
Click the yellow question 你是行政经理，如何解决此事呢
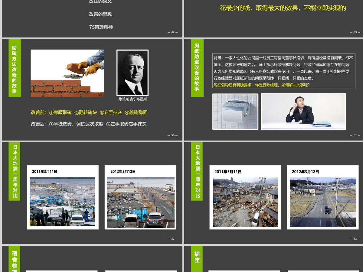click(262, 85)
